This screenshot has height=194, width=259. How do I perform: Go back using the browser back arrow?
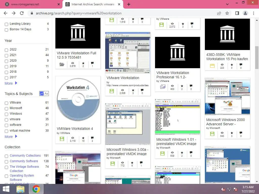6,13
